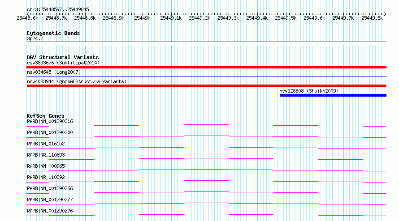Click the 25448.8k ruler tick label
Screen dimensions: 399x221
tap(85, 18)
